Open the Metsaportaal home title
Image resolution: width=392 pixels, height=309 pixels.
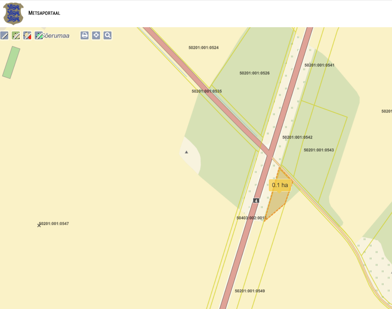44,13
